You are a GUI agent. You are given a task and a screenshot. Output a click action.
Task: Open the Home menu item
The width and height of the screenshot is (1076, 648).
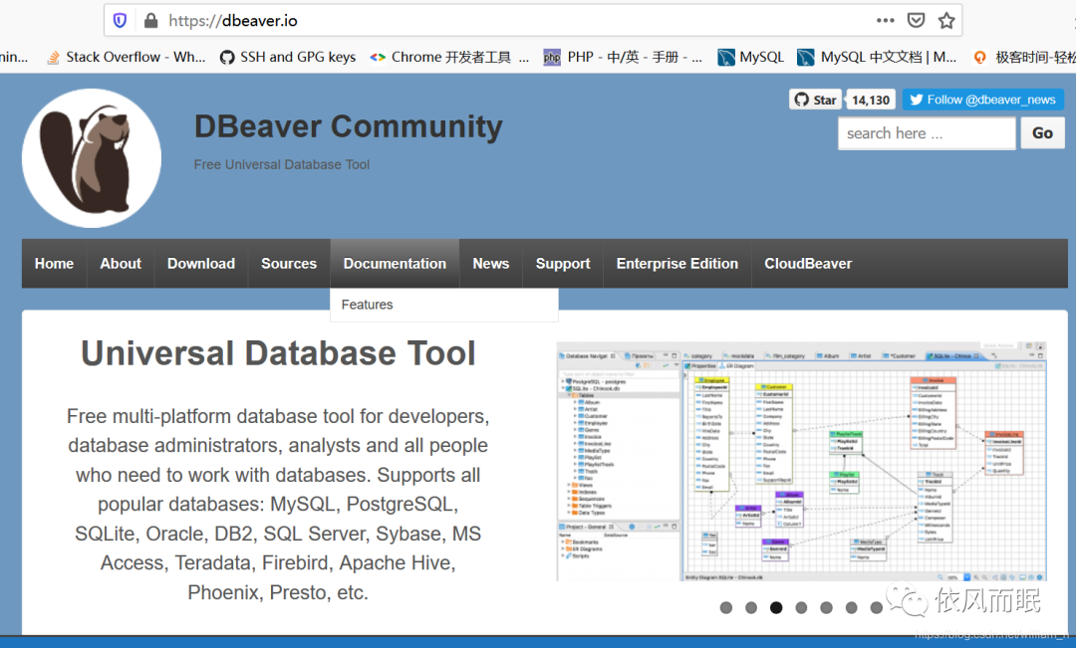click(54, 264)
